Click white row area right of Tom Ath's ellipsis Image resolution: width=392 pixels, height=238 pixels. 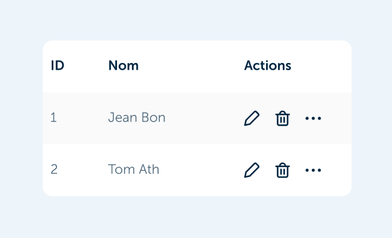[336, 170]
